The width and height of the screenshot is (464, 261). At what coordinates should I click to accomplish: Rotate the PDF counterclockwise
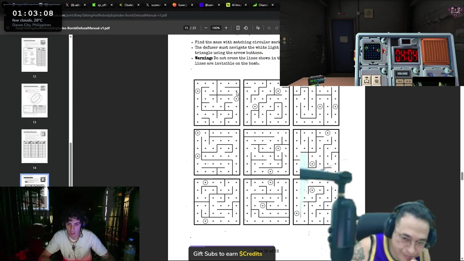click(x=246, y=28)
